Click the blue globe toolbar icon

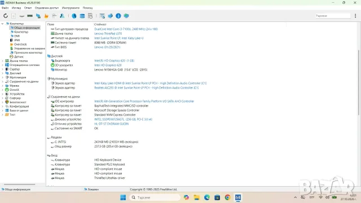point(74,16)
